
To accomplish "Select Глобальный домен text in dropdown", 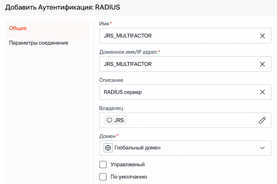I will (x=138, y=148).
